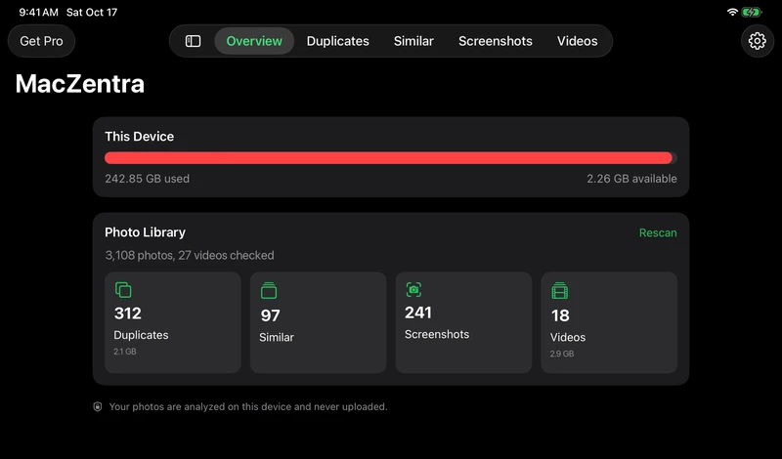
Task: Click the This Device heading
Action: (x=139, y=137)
